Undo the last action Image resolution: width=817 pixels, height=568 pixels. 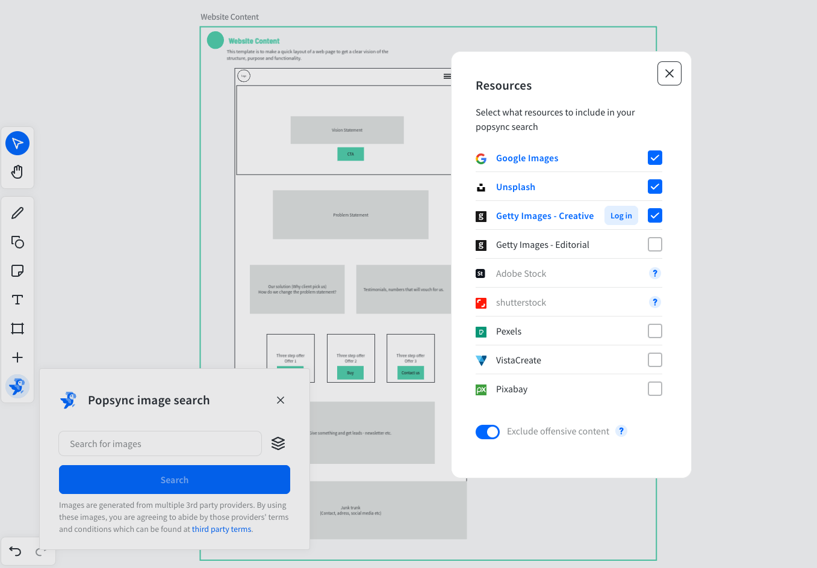click(15, 551)
